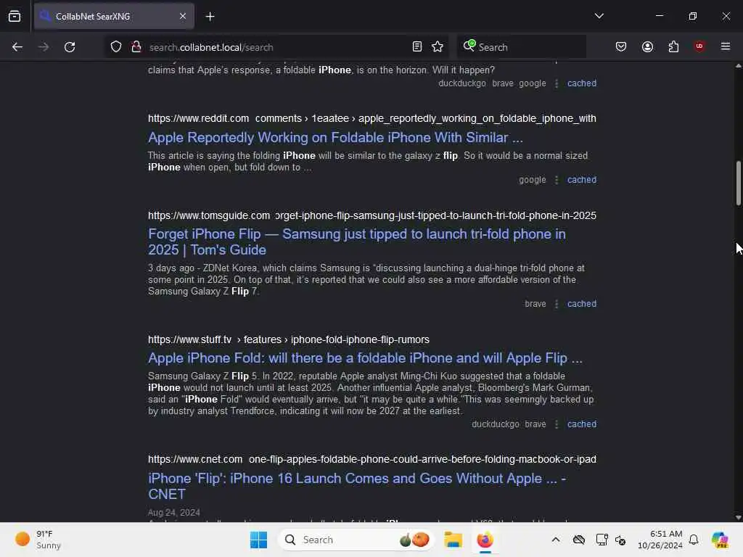The width and height of the screenshot is (743, 557).
Task: Open cached link of foldable iPhone claims result
Action: click(x=582, y=83)
